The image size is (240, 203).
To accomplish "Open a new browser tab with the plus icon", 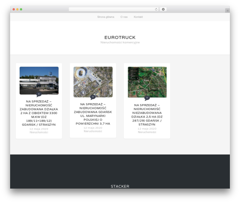I will pyautogui.click(x=228, y=11).
